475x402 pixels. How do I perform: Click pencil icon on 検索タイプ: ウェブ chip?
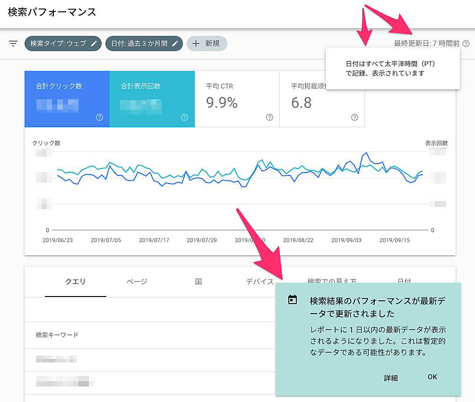coord(95,44)
